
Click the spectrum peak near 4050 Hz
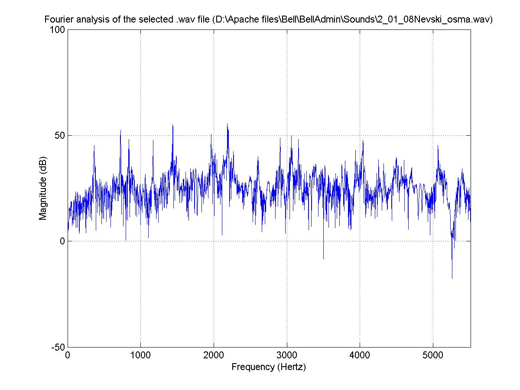point(363,141)
